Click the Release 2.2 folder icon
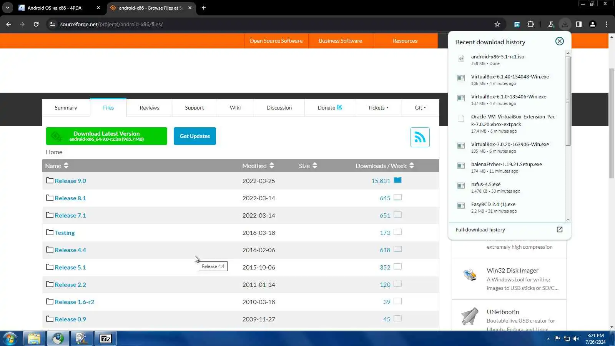This screenshot has height=346, width=615. [50, 284]
